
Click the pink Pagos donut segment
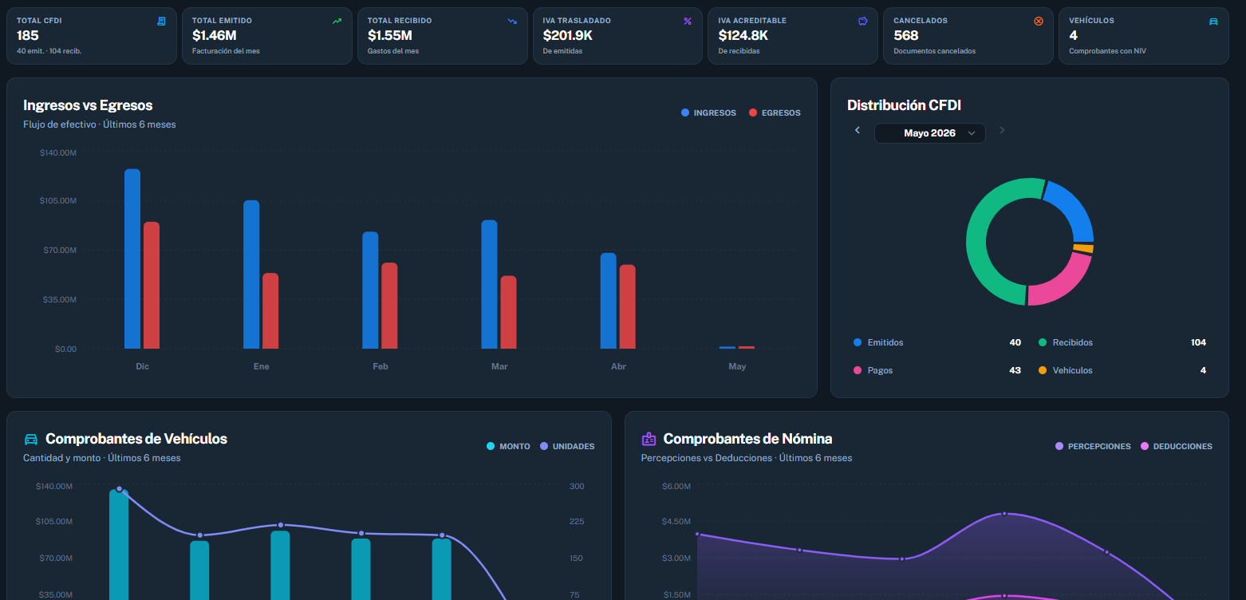pyautogui.click(x=1064, y=283)
